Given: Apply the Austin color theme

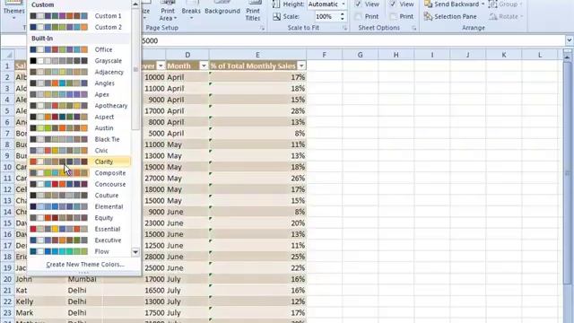Looking at the screenshot, I should coord(80,128).
